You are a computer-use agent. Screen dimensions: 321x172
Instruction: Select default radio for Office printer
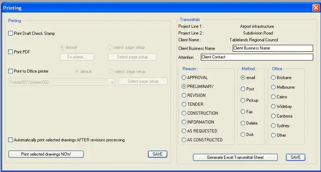77,72
